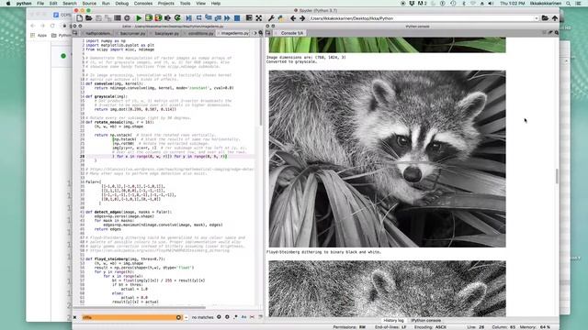Run selection or current line icon

[x=167, y=18]
